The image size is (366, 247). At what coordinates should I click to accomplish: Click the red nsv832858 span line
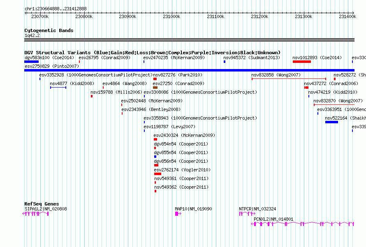tap(289, 79)
